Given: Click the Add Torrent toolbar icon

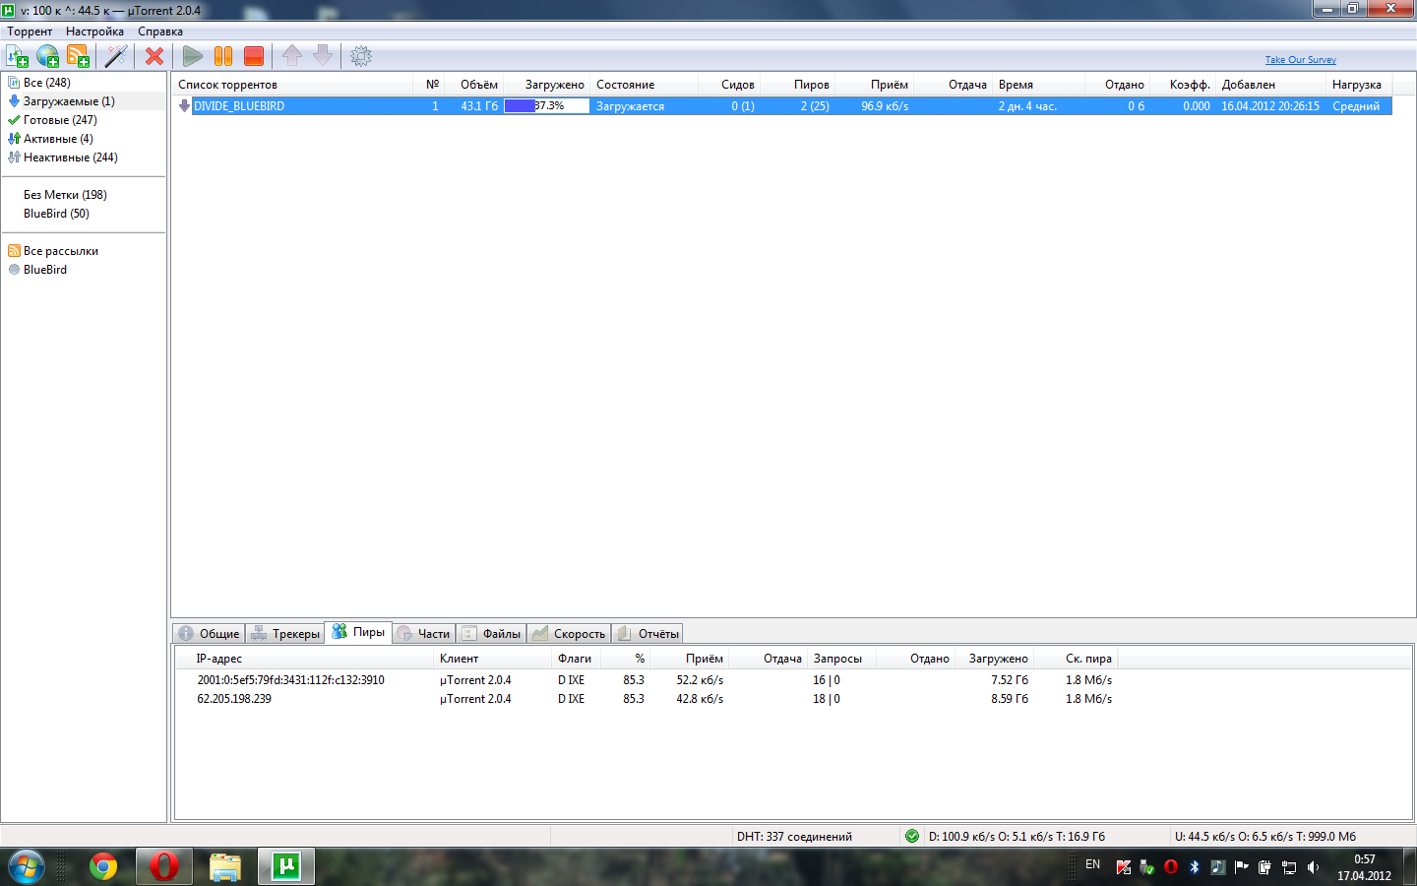Looking at the screenshot, I should (x=18, y=56).
